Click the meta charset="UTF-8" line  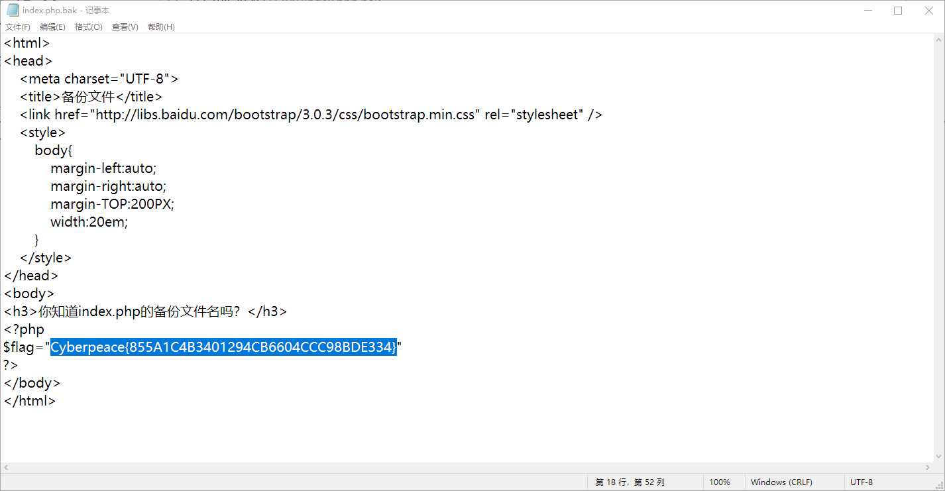point(99,79)
